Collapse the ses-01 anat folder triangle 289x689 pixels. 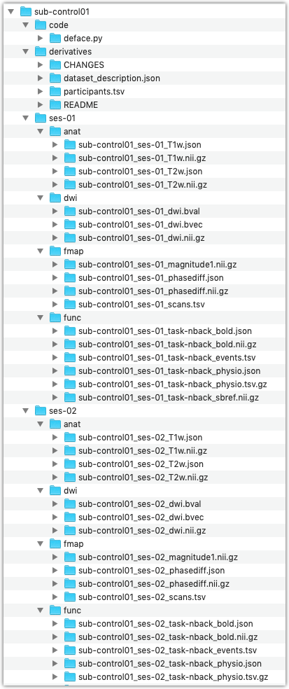click(41, 132)
